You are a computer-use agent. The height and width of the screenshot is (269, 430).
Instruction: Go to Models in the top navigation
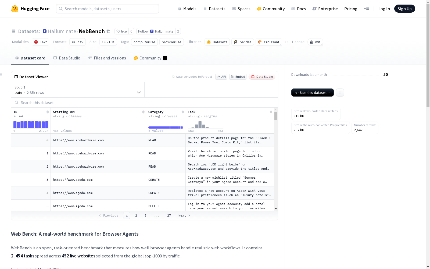point(187,9)
